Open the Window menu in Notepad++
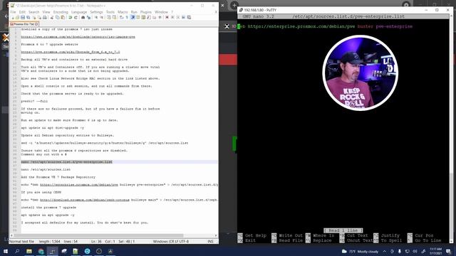 (161, 12)
